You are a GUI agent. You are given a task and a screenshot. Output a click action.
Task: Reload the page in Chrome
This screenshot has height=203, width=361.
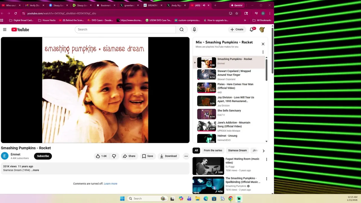16,13
